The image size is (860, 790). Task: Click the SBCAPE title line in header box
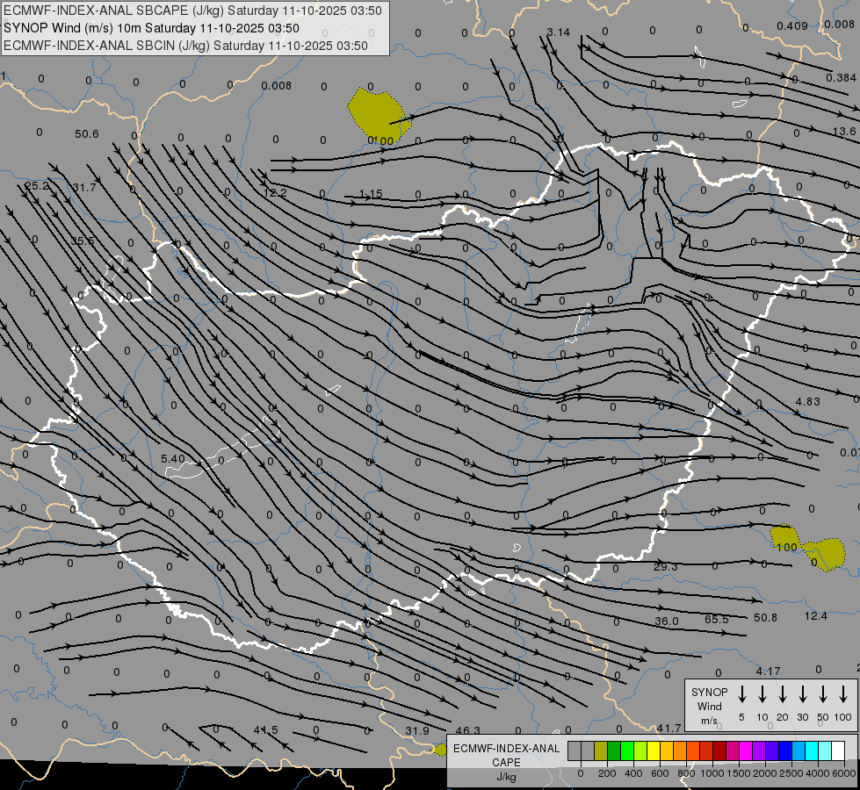192,11
